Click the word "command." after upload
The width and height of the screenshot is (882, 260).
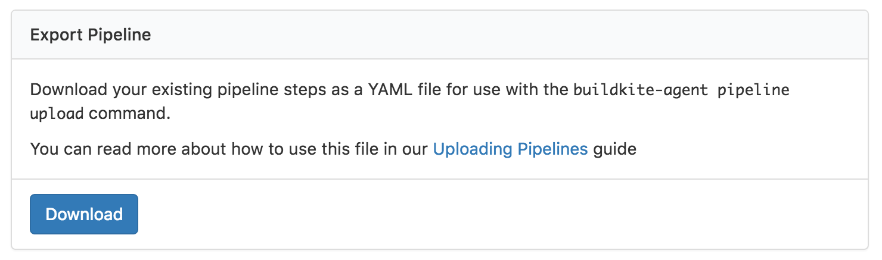(x=130, y=114)
